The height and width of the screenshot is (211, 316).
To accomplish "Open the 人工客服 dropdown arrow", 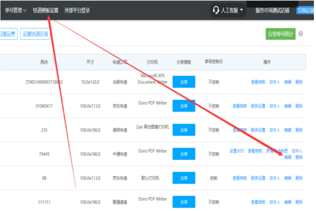I will (242, 10).
